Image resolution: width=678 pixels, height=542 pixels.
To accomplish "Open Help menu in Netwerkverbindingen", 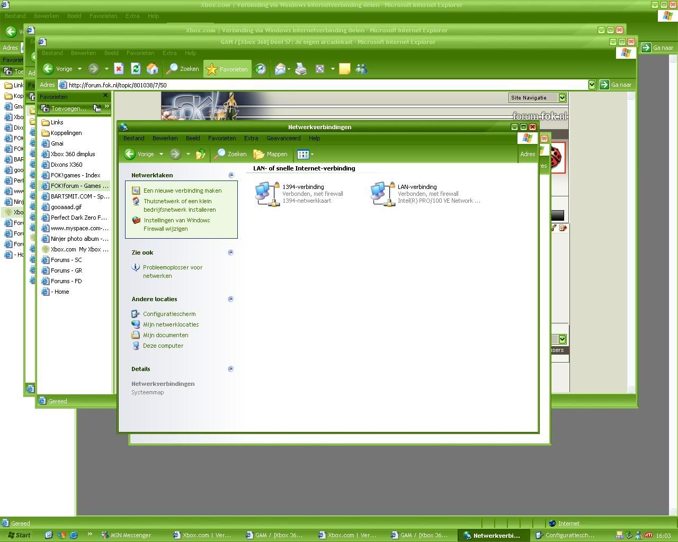I will (314, 138).
